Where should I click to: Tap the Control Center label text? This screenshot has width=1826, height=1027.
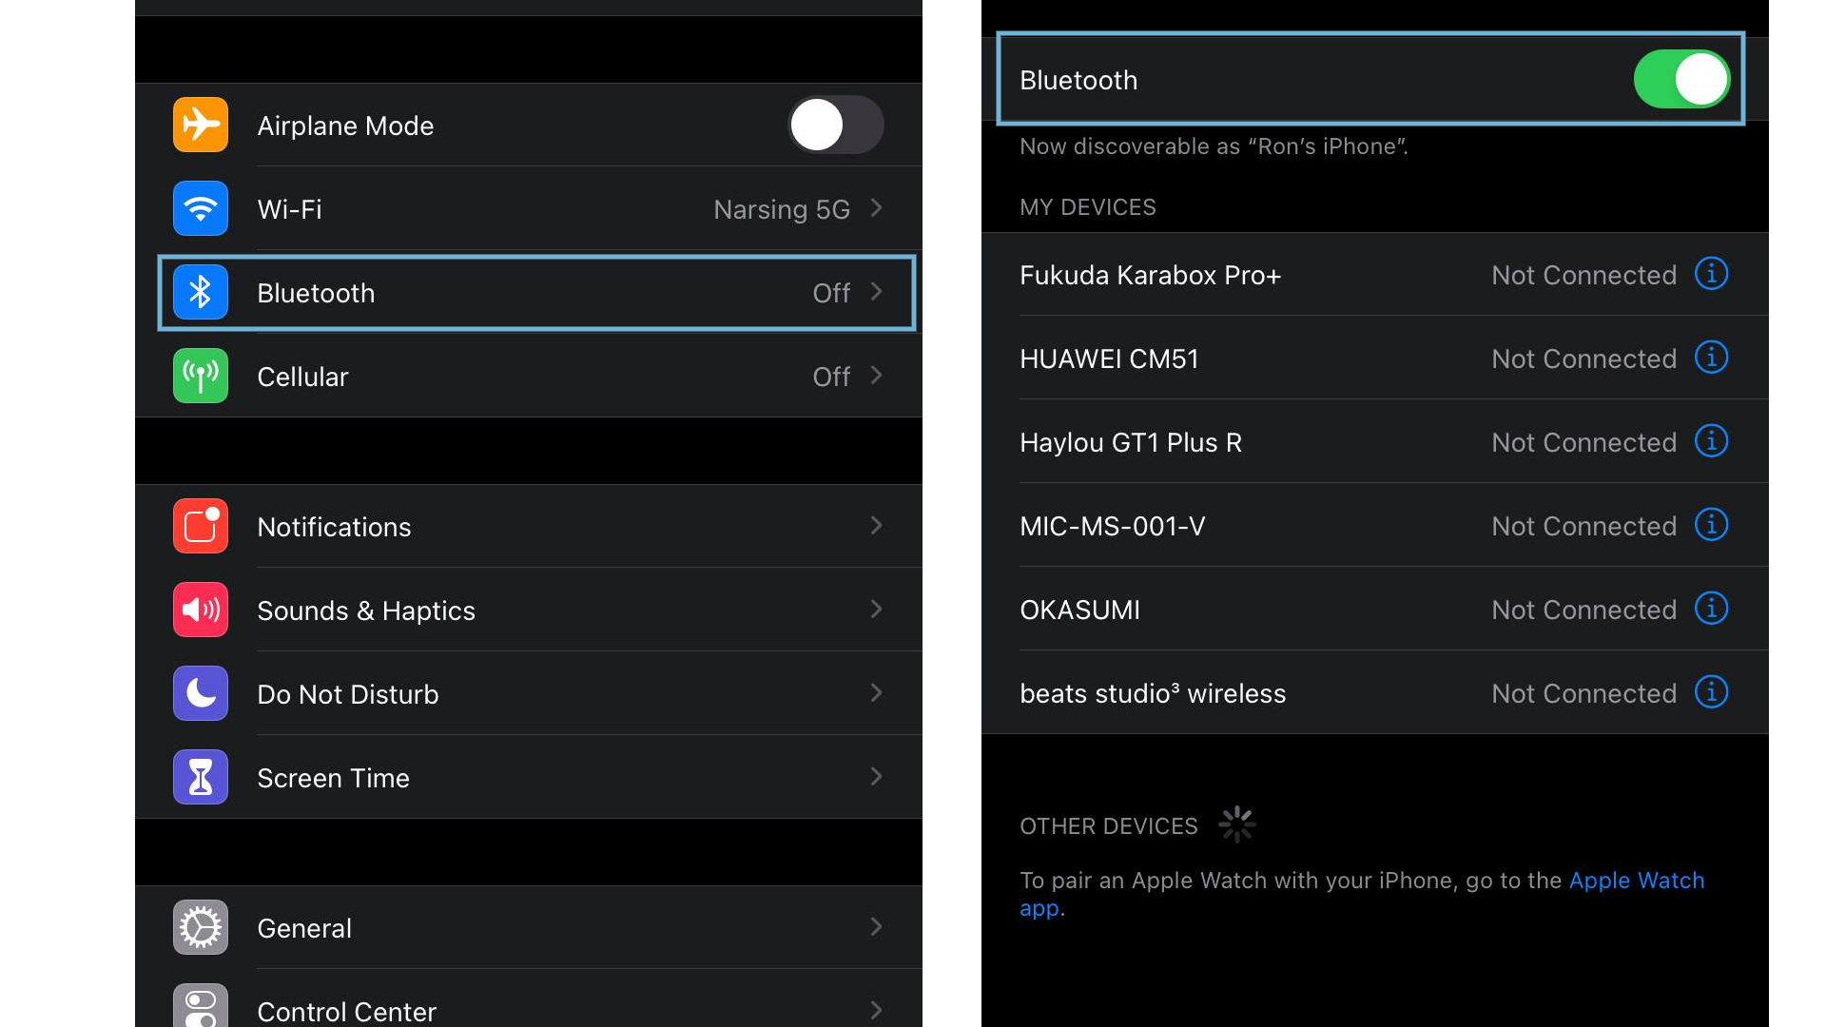point(346,1012)
